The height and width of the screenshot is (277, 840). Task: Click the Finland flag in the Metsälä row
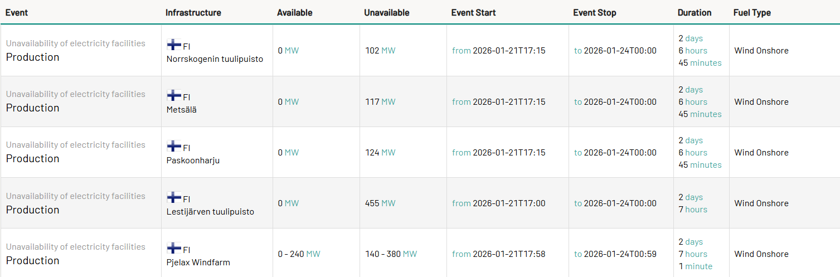tap(174, 95)
